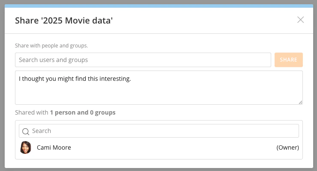Viewport: 317px width, 171px height.
Task: Grab the message box resize handle
Action: coord(300,102)
